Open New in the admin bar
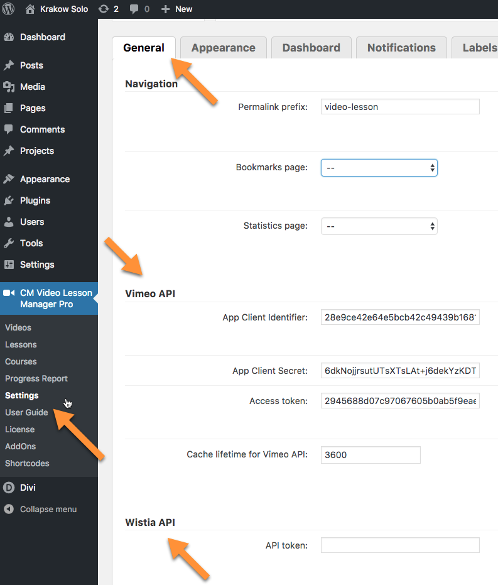The height and width of the screenshot is (585, 498). tap(184, 9)
